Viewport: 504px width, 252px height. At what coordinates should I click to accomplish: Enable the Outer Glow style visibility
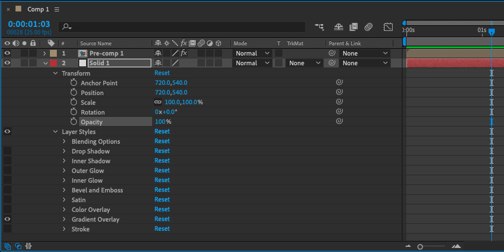tap(7, 171)
